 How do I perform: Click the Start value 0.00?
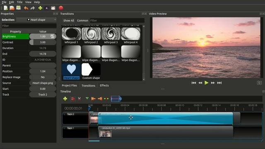pyautogui.click(x=43, y=89)
